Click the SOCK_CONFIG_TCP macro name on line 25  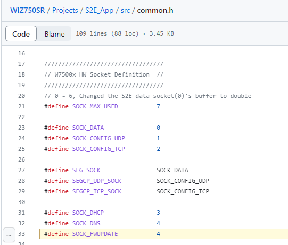(x=98, y=149)
